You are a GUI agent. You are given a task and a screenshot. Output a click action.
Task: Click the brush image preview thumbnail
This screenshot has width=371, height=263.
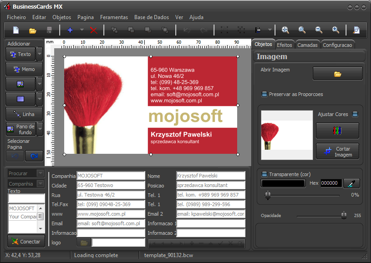click(287, 135)
